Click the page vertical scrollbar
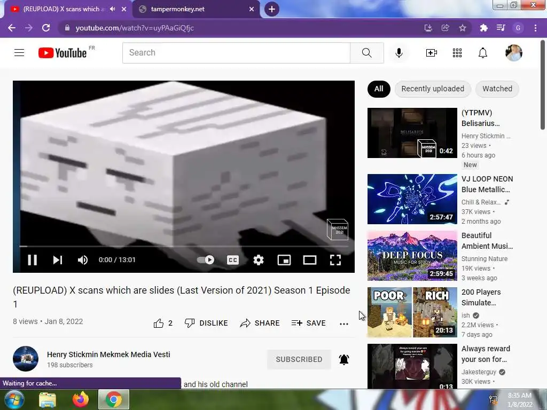The width and height of the screenshot is (547, 410). pos(543,84)
